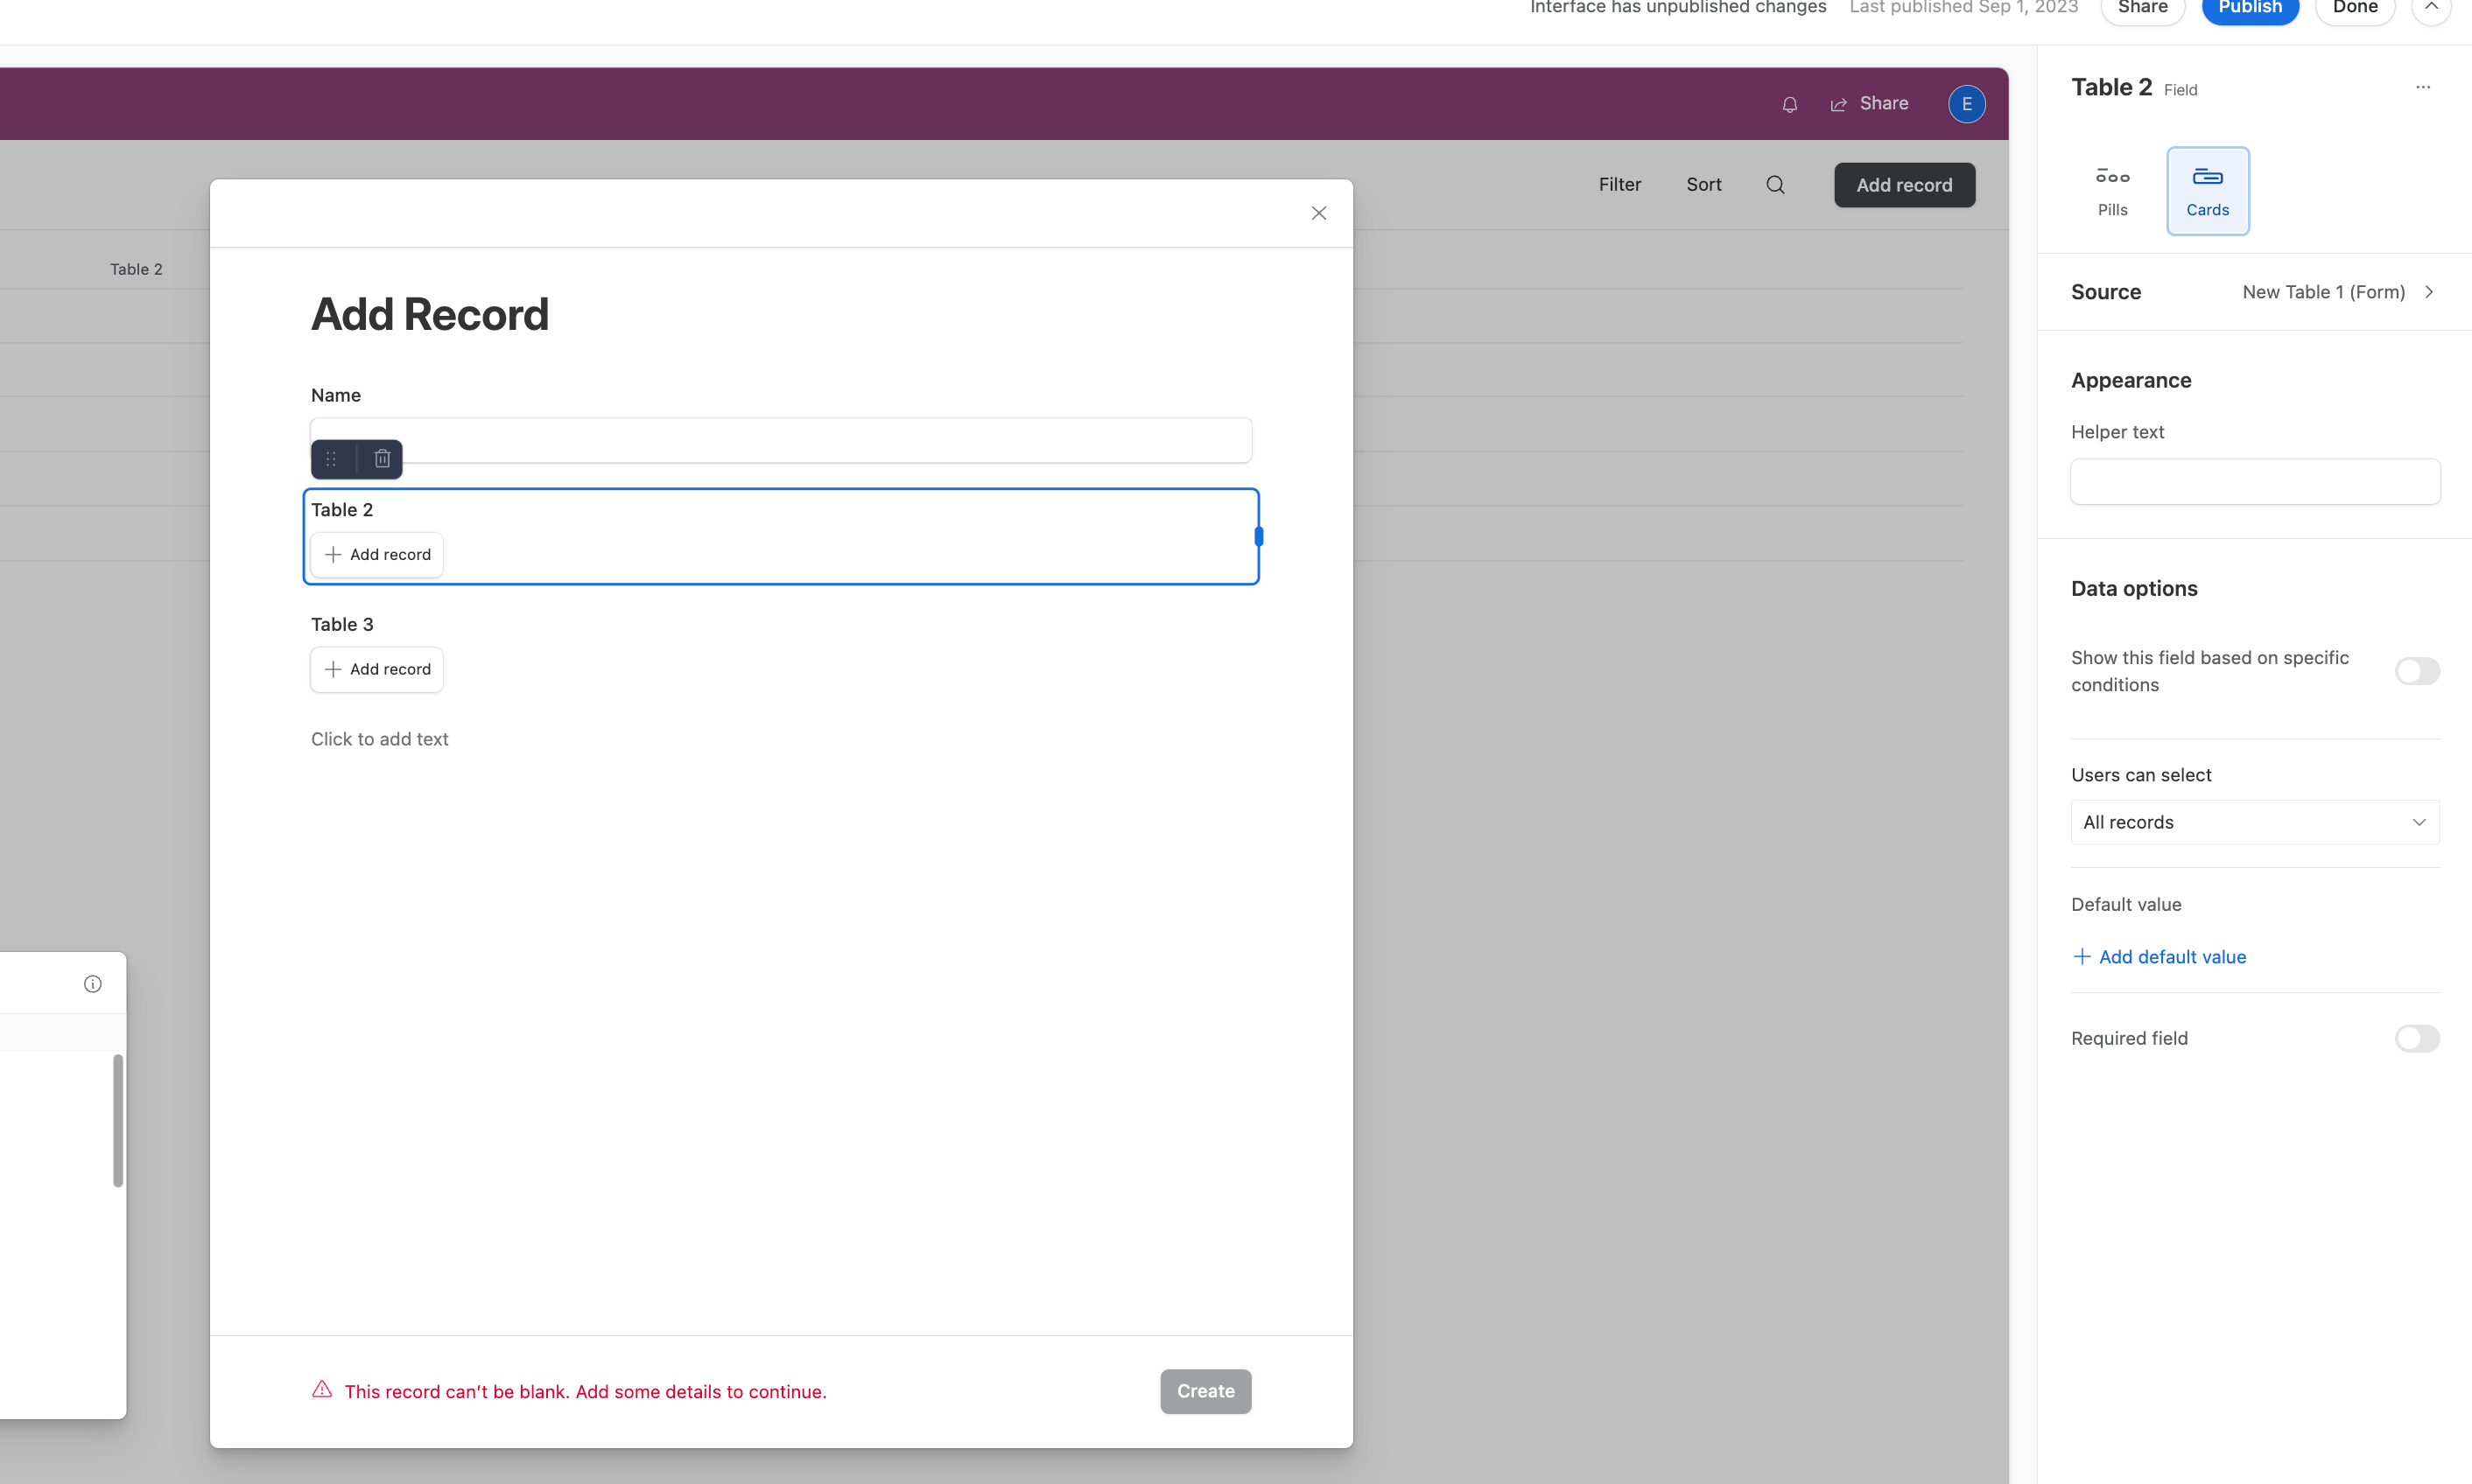Click the Done button
The width and height of the screenshot is (2472, 1484).
coord(2354,9)
